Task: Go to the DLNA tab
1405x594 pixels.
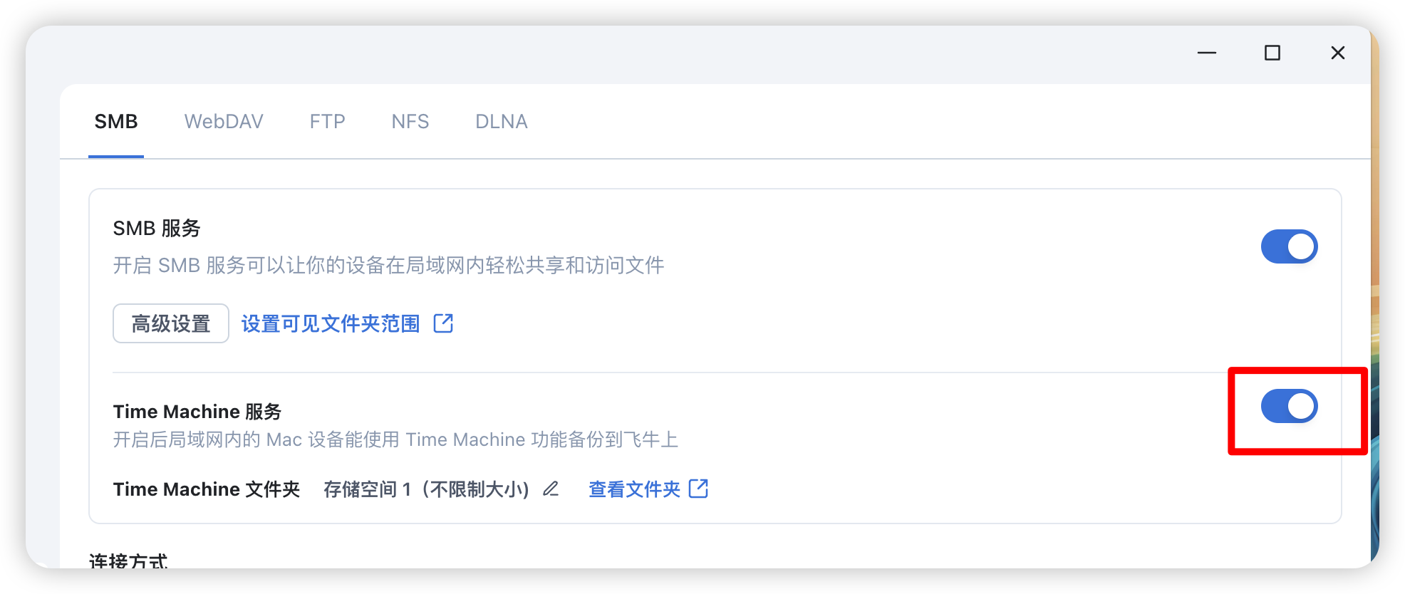Action: (x=502, y=122)
